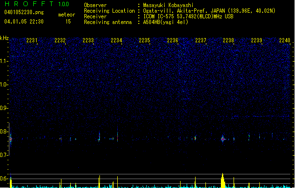Click the 0.6 kHz axis label
295x188 pixels.
pos(4,179)
